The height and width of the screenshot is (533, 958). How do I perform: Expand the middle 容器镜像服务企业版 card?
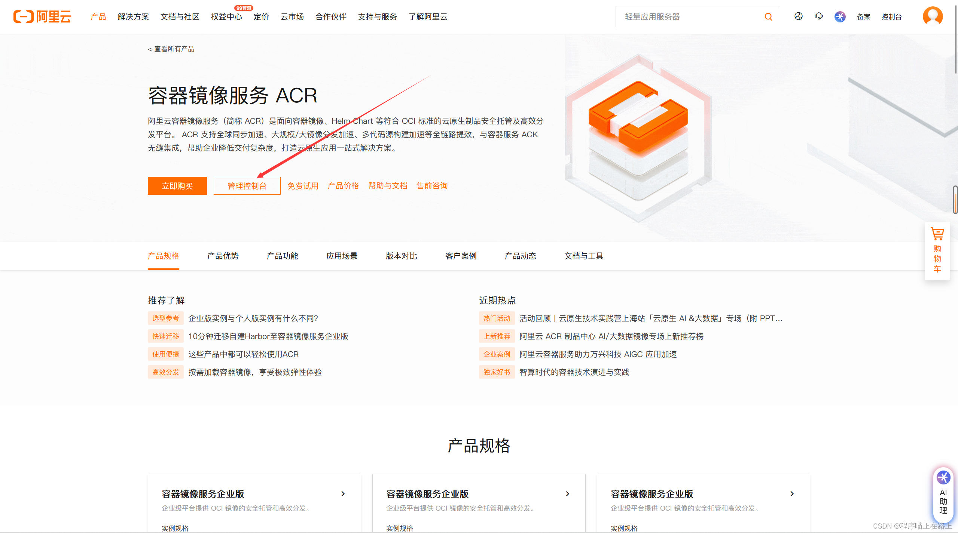click(567, 493)
